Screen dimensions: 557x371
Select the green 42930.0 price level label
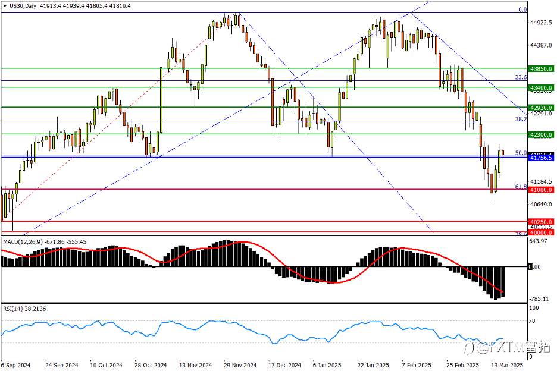click(x=541, y=108)
